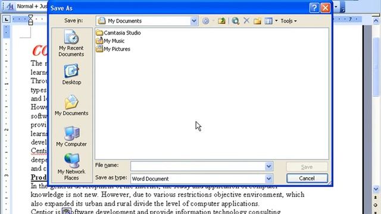
Task: Go back using the dialog Back arrow
Action: pos(205,21)
